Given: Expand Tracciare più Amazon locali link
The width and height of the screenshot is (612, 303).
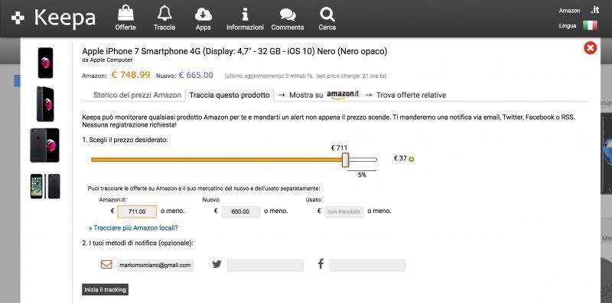Looking at the screenshot, I should [x=133, y=228].
